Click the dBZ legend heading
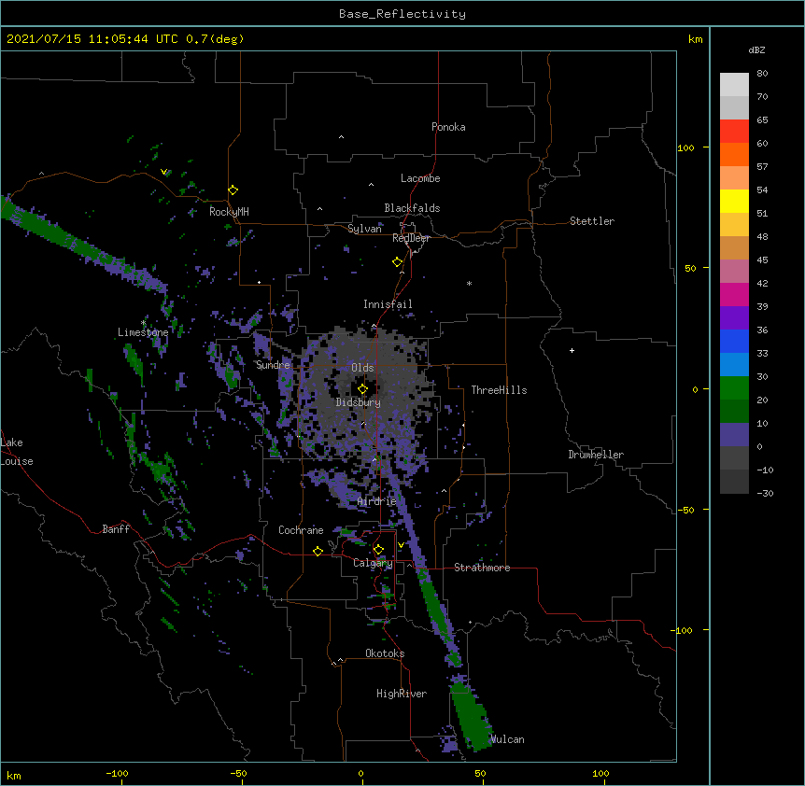Screen dimensions: 805x786 [x=756, y=49]
